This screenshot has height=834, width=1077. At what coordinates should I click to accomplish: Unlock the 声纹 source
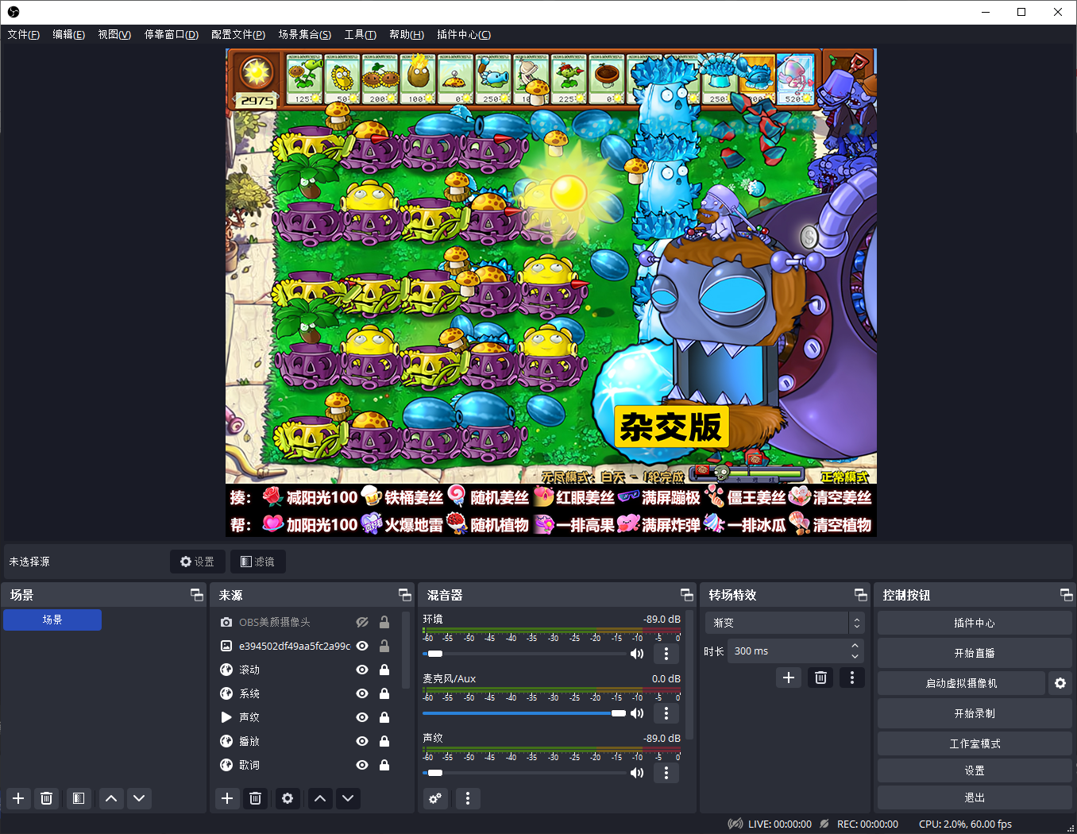[x=384, y=717]
